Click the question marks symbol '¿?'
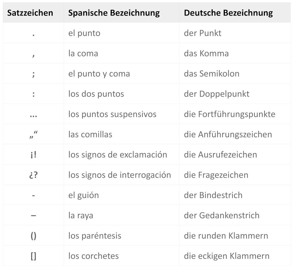Screen dimensions: 294x270 click(33, 175)
